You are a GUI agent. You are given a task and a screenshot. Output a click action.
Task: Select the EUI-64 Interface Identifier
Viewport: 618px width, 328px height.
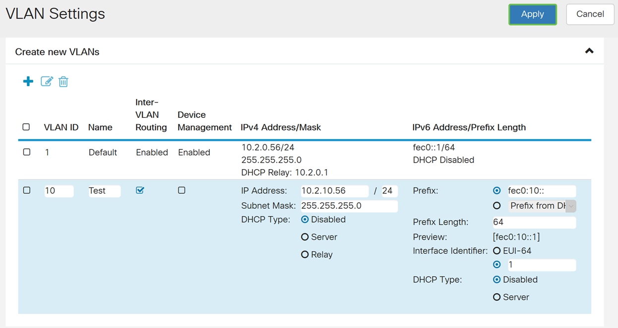(497, 251)
